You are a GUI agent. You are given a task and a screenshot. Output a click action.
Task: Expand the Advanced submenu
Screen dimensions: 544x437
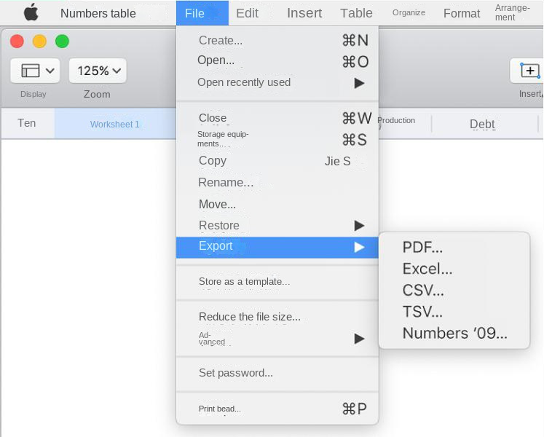[277, 339]
